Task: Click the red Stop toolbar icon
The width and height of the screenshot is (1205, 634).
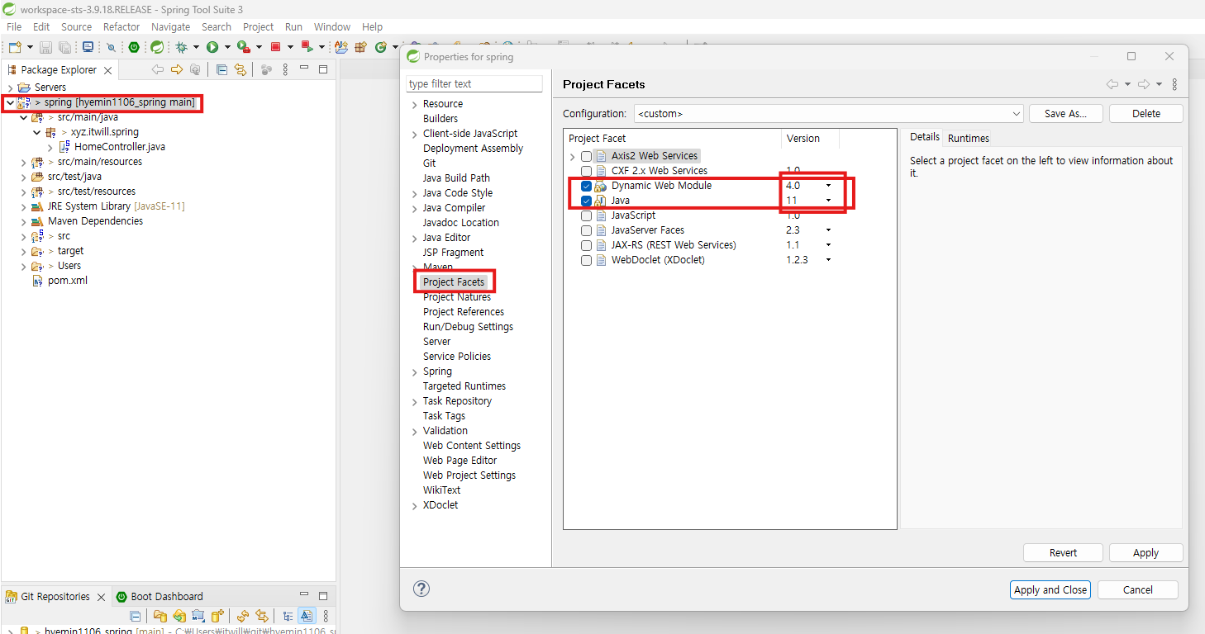Action: click(275, 47)
